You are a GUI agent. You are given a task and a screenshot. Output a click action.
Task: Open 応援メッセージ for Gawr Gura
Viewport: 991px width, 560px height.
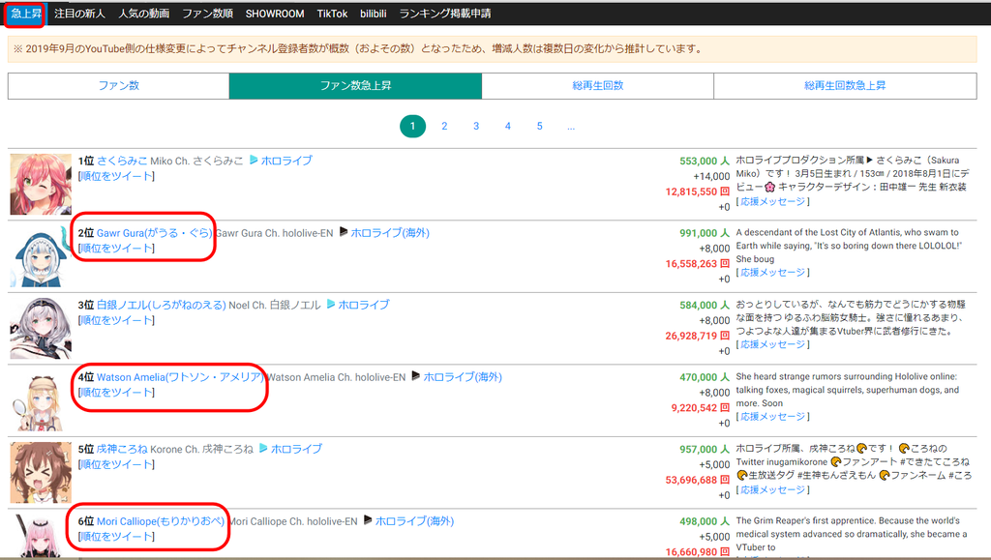click(773, 273)
